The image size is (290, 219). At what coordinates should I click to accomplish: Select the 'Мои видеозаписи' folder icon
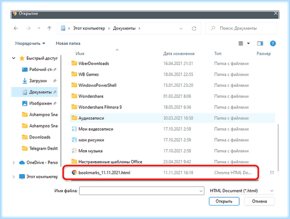coord(74,129)
